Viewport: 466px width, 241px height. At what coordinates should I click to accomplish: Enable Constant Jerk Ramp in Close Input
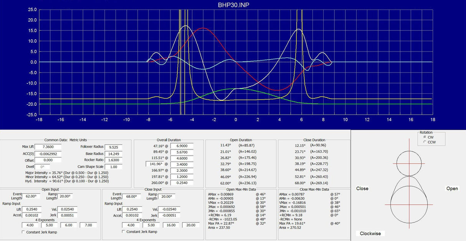tap(124, 232)
